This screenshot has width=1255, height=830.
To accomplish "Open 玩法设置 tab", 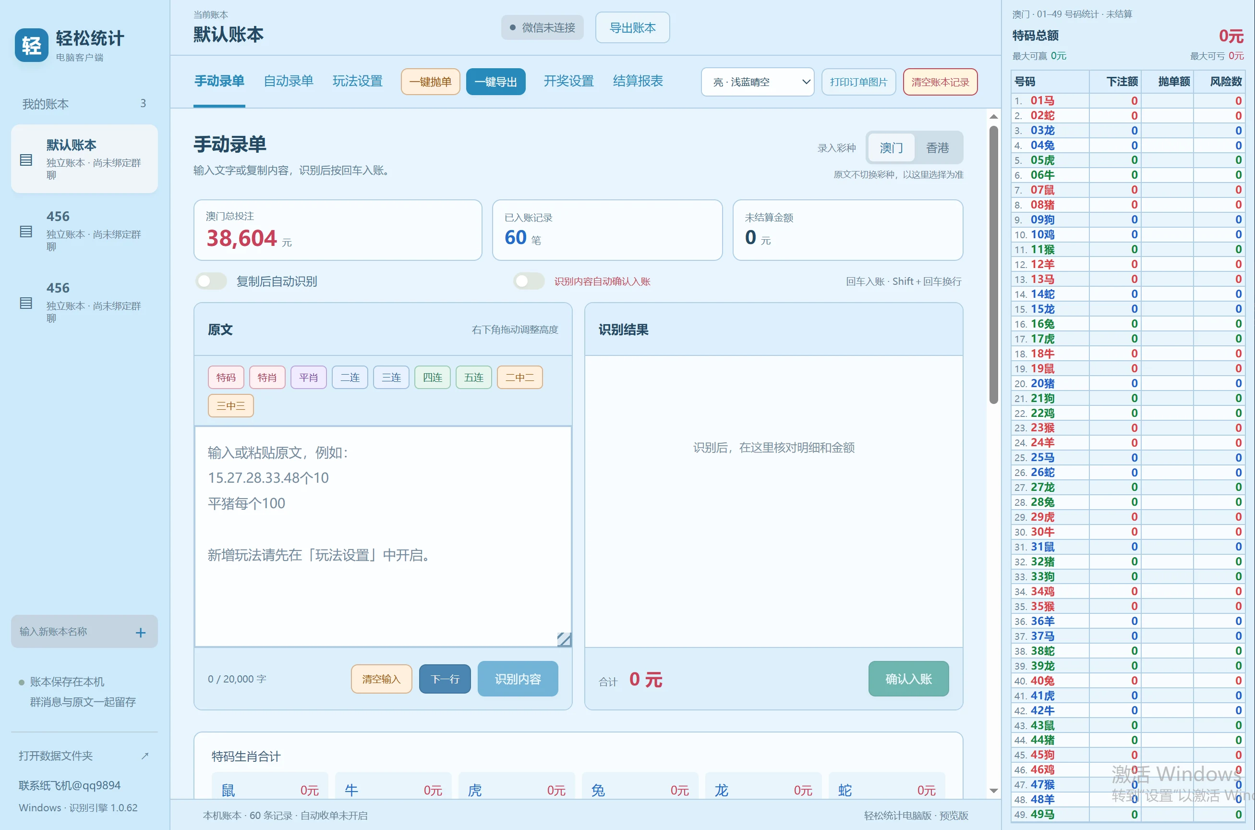I will point(358,81).
